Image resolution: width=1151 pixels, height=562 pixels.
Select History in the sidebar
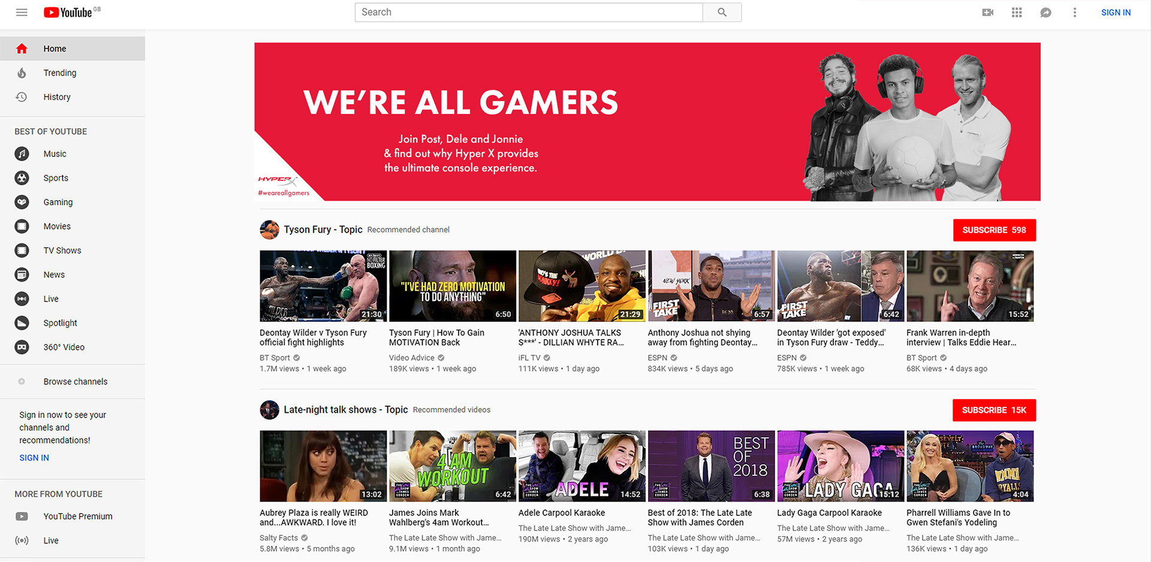(x=73, y=96)
